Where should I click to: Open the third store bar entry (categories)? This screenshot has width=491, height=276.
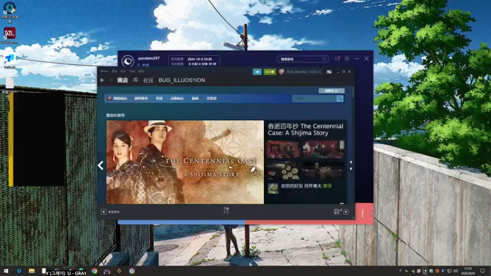tap(159, 98)
